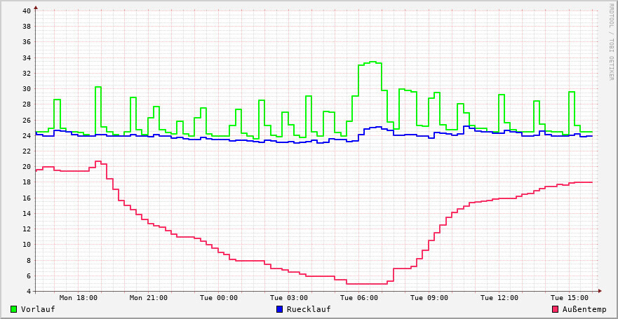Click the Tue 06:00 time axis label
The width and height of the screenshot is (618, 319).
click(359, 298)
